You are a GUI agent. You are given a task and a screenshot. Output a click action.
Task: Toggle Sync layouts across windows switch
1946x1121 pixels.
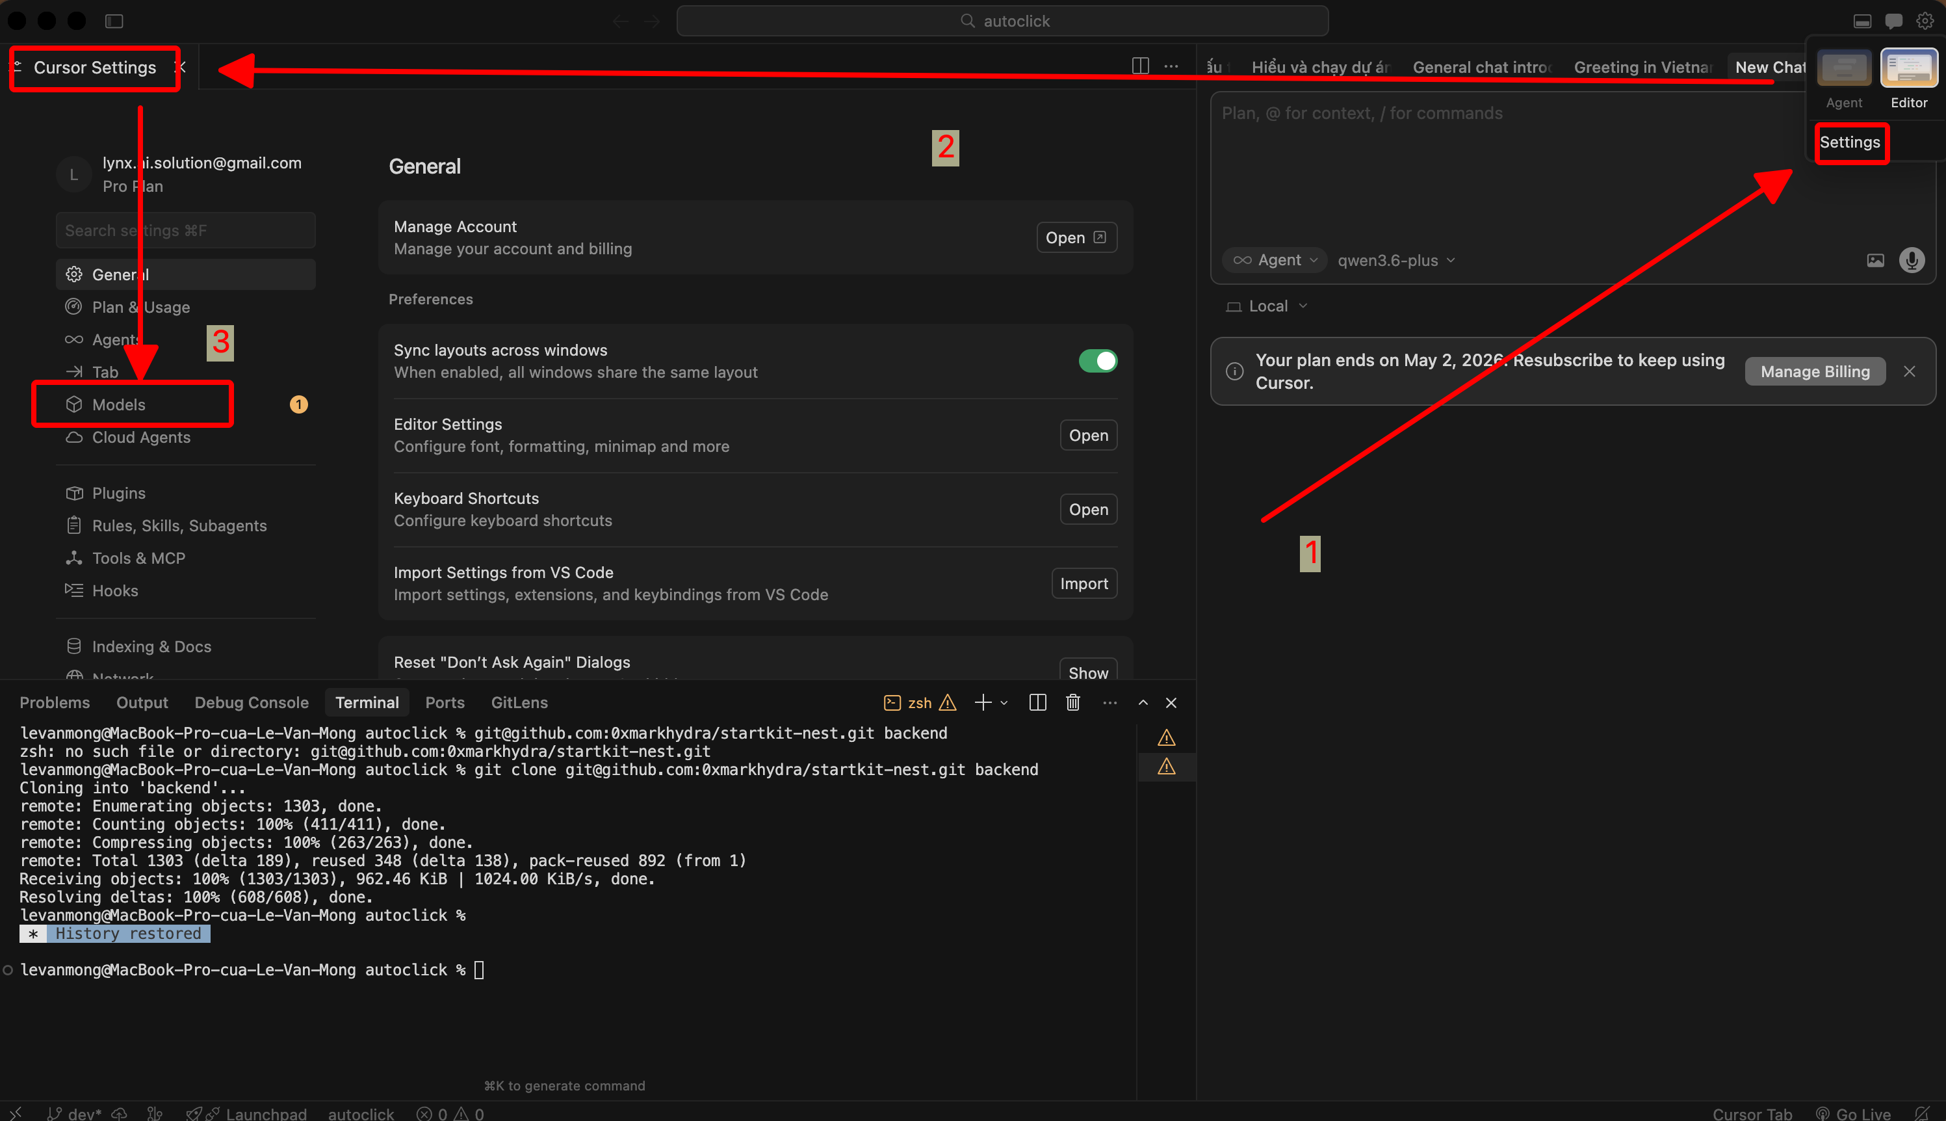1097,361
